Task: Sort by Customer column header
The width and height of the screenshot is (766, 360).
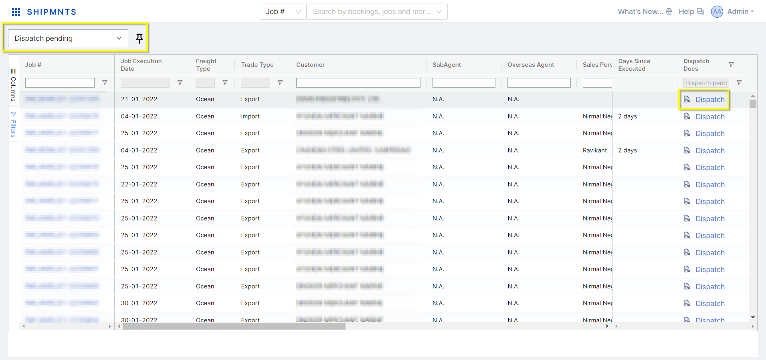Action: tap(310, 65)
